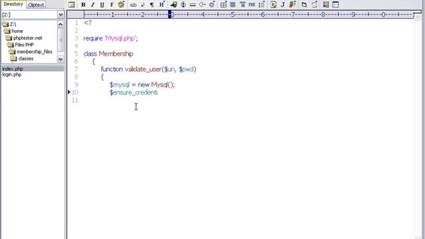Click the opening <? tag on line 1
This screenshot has height=239, width=425.
point(88,23)
